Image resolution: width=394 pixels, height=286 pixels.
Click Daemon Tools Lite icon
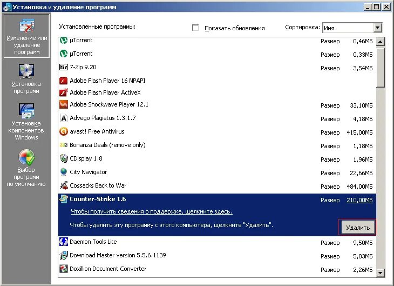[64, 242]
